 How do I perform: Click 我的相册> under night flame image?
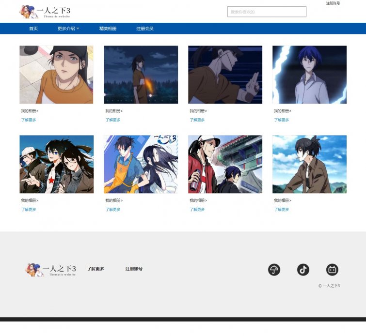pyautogui.click(x=114, y=111)
